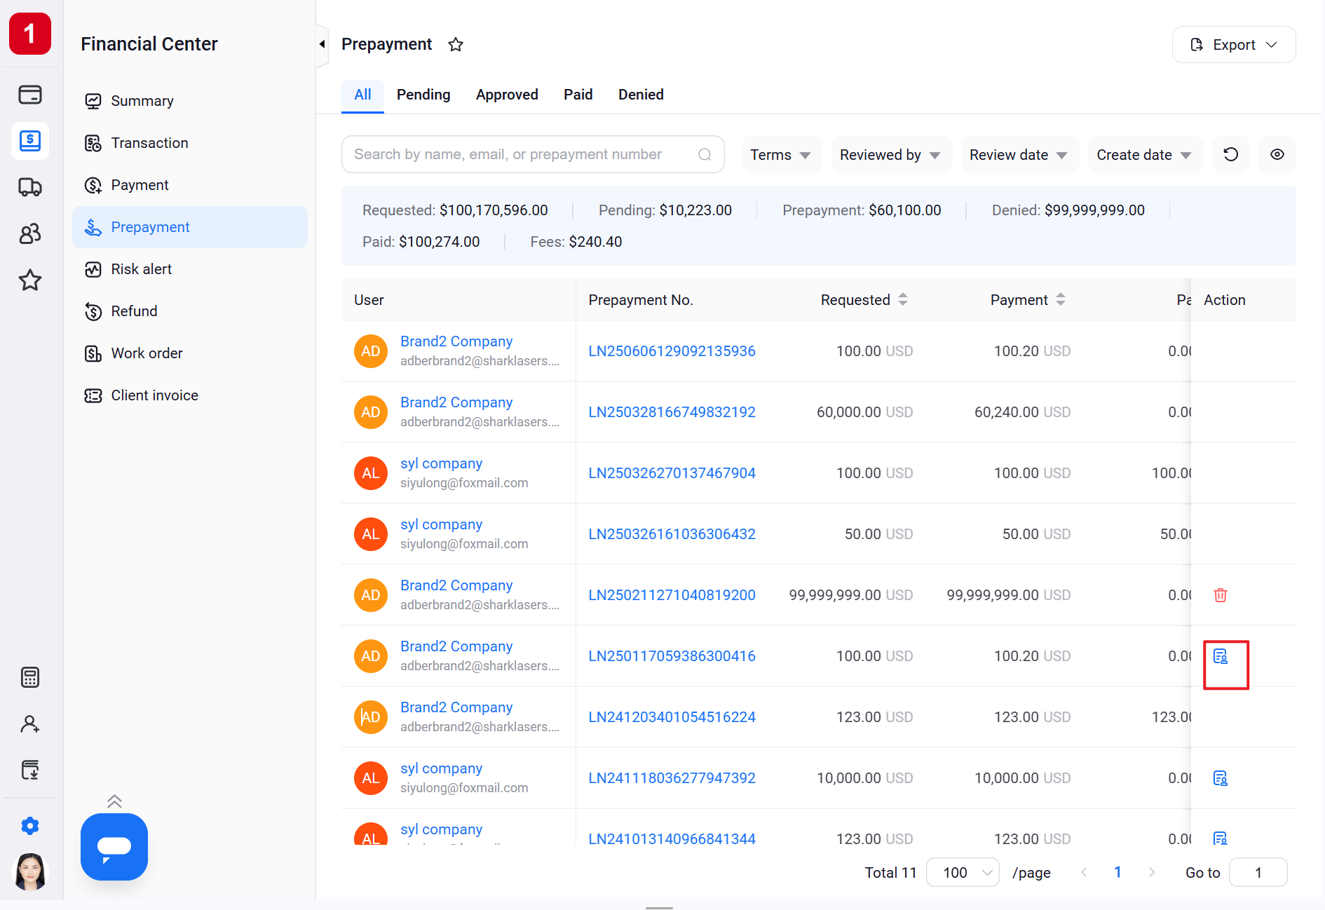1325x910 pixels.
Task: Click the red logo icon at top-left
Action: (x=30, y=33)
